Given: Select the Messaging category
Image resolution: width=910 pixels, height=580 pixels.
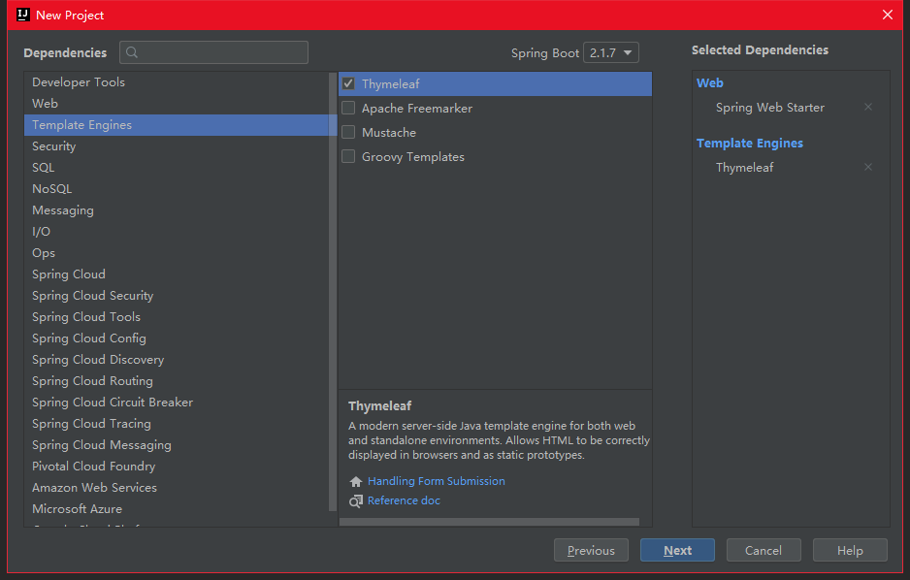Looking at the screenshot, I should pyautogui.click(x=177, y=209).
